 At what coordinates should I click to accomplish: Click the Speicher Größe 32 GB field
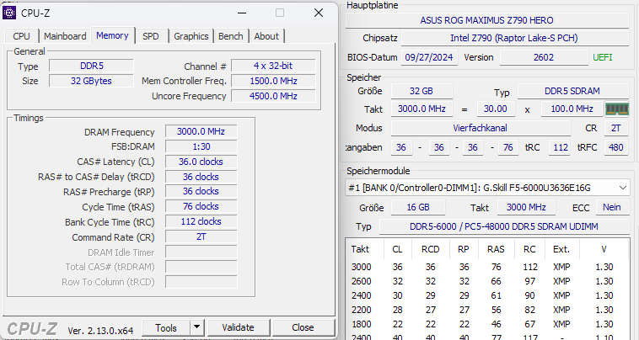422,91
